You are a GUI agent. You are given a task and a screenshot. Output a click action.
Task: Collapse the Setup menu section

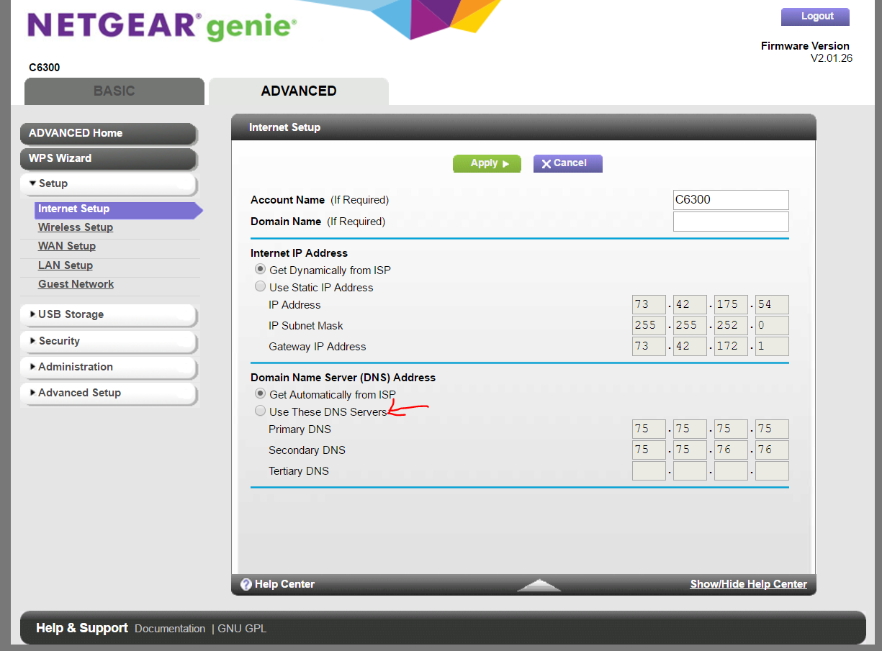tap(53, 183)
